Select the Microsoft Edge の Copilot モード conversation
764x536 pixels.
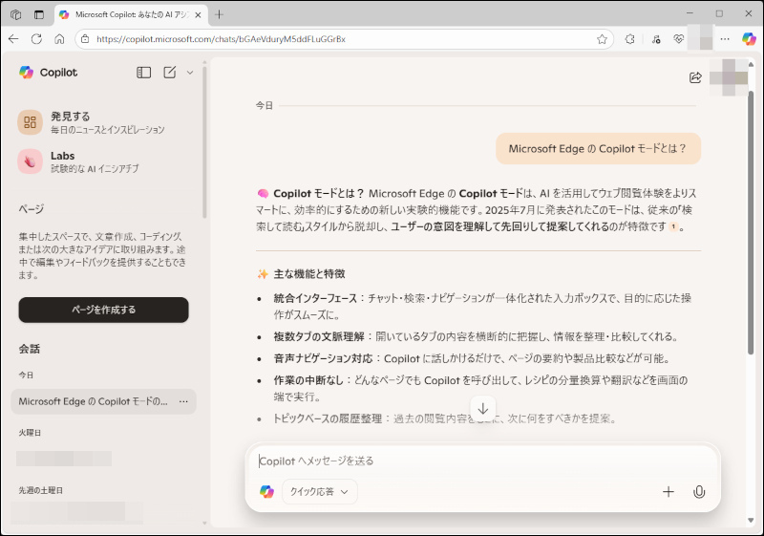coord(94,401)
